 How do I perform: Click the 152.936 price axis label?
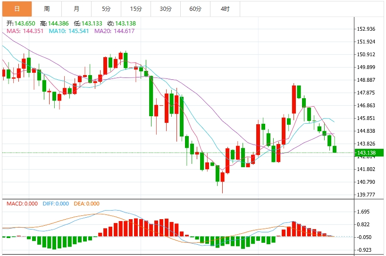(366, 29)
